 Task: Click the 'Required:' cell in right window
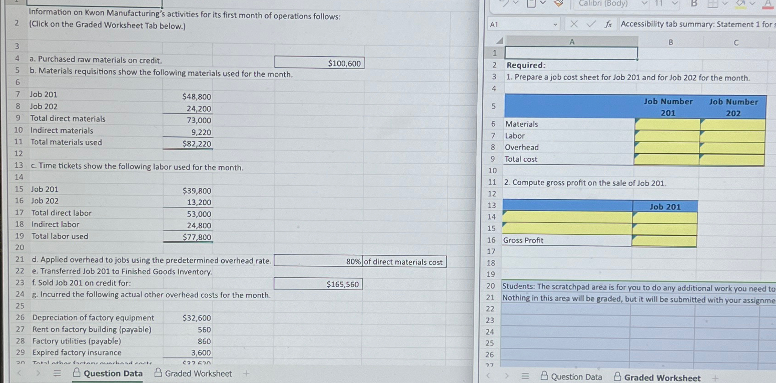pyautogui.click(x=571, y=65)
